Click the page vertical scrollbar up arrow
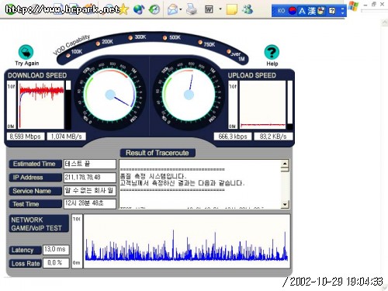388x291 pixels. tap(385, 23)
